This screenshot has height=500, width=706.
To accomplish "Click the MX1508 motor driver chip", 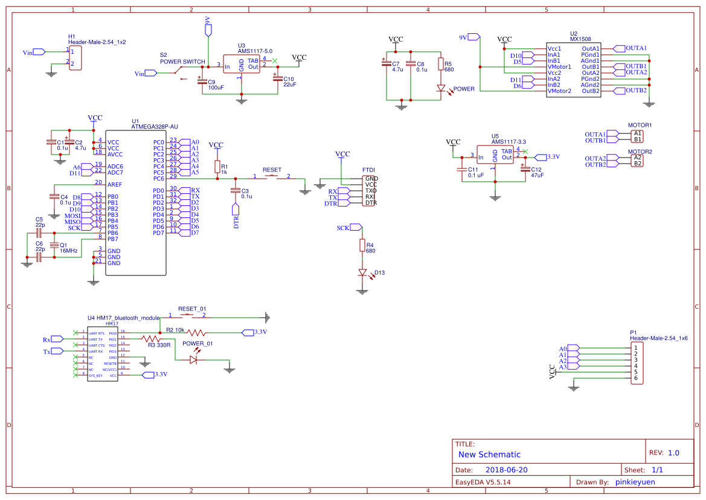I will (x=573, y=69).
